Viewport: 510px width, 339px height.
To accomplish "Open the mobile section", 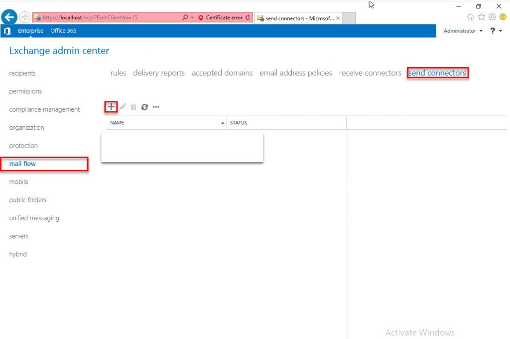I will tap(18, 182).
